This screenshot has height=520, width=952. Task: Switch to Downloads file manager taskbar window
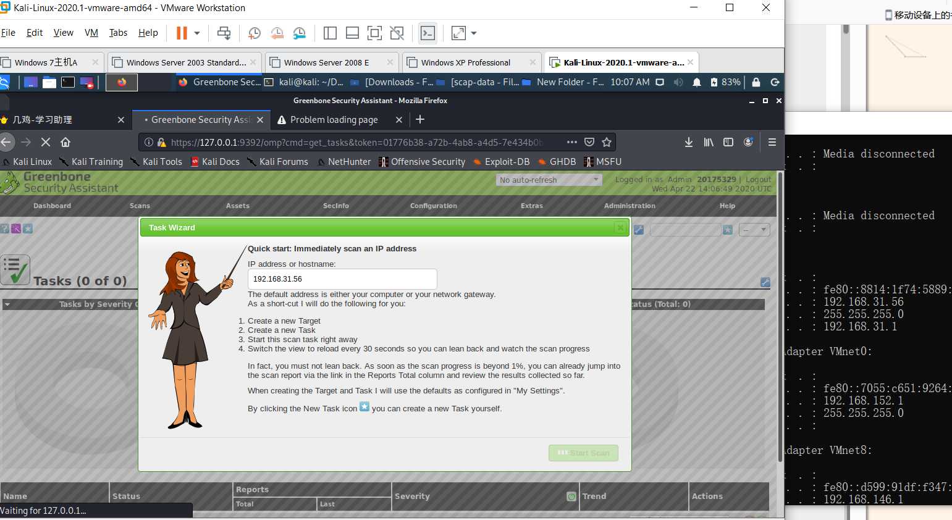(x=391, y=82)
